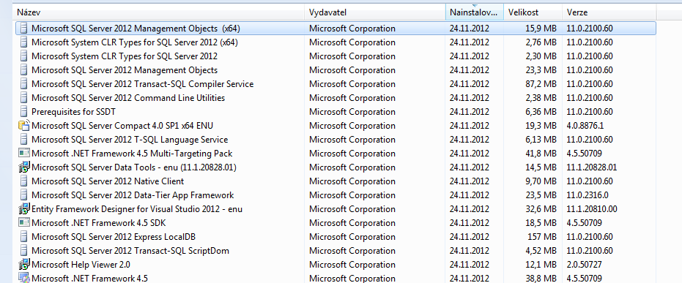Click the SQL Server Data Tools icon
This screenshot has height=283, width=682.
click(24, 167)
